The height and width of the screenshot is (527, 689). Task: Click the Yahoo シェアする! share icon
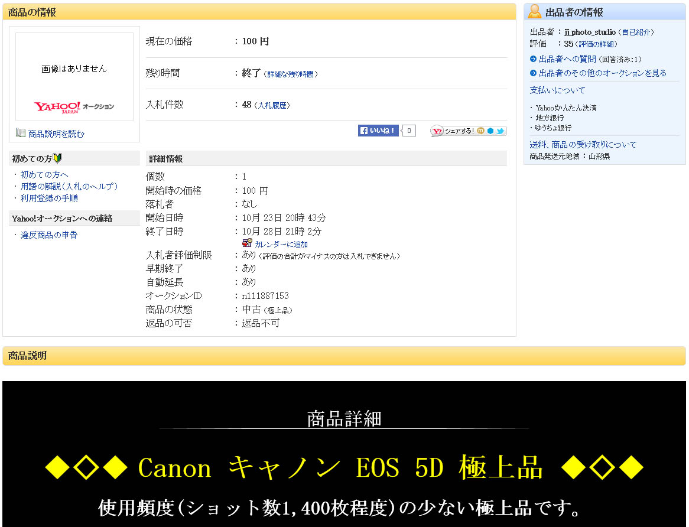[437, 131]
